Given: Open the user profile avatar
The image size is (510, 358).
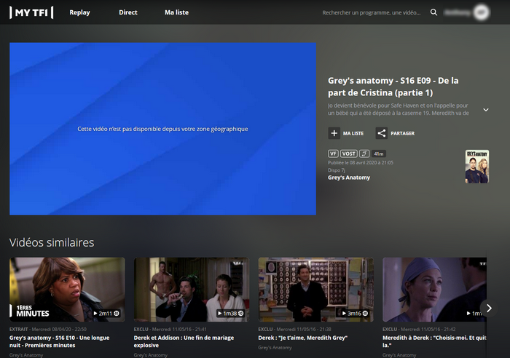Looking at the screenshot, I should [x=481, y=12].
